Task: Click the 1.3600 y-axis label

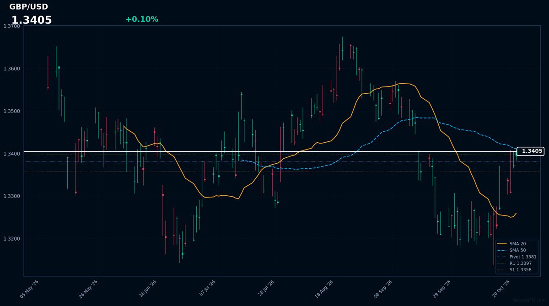Action: (11, 69)
